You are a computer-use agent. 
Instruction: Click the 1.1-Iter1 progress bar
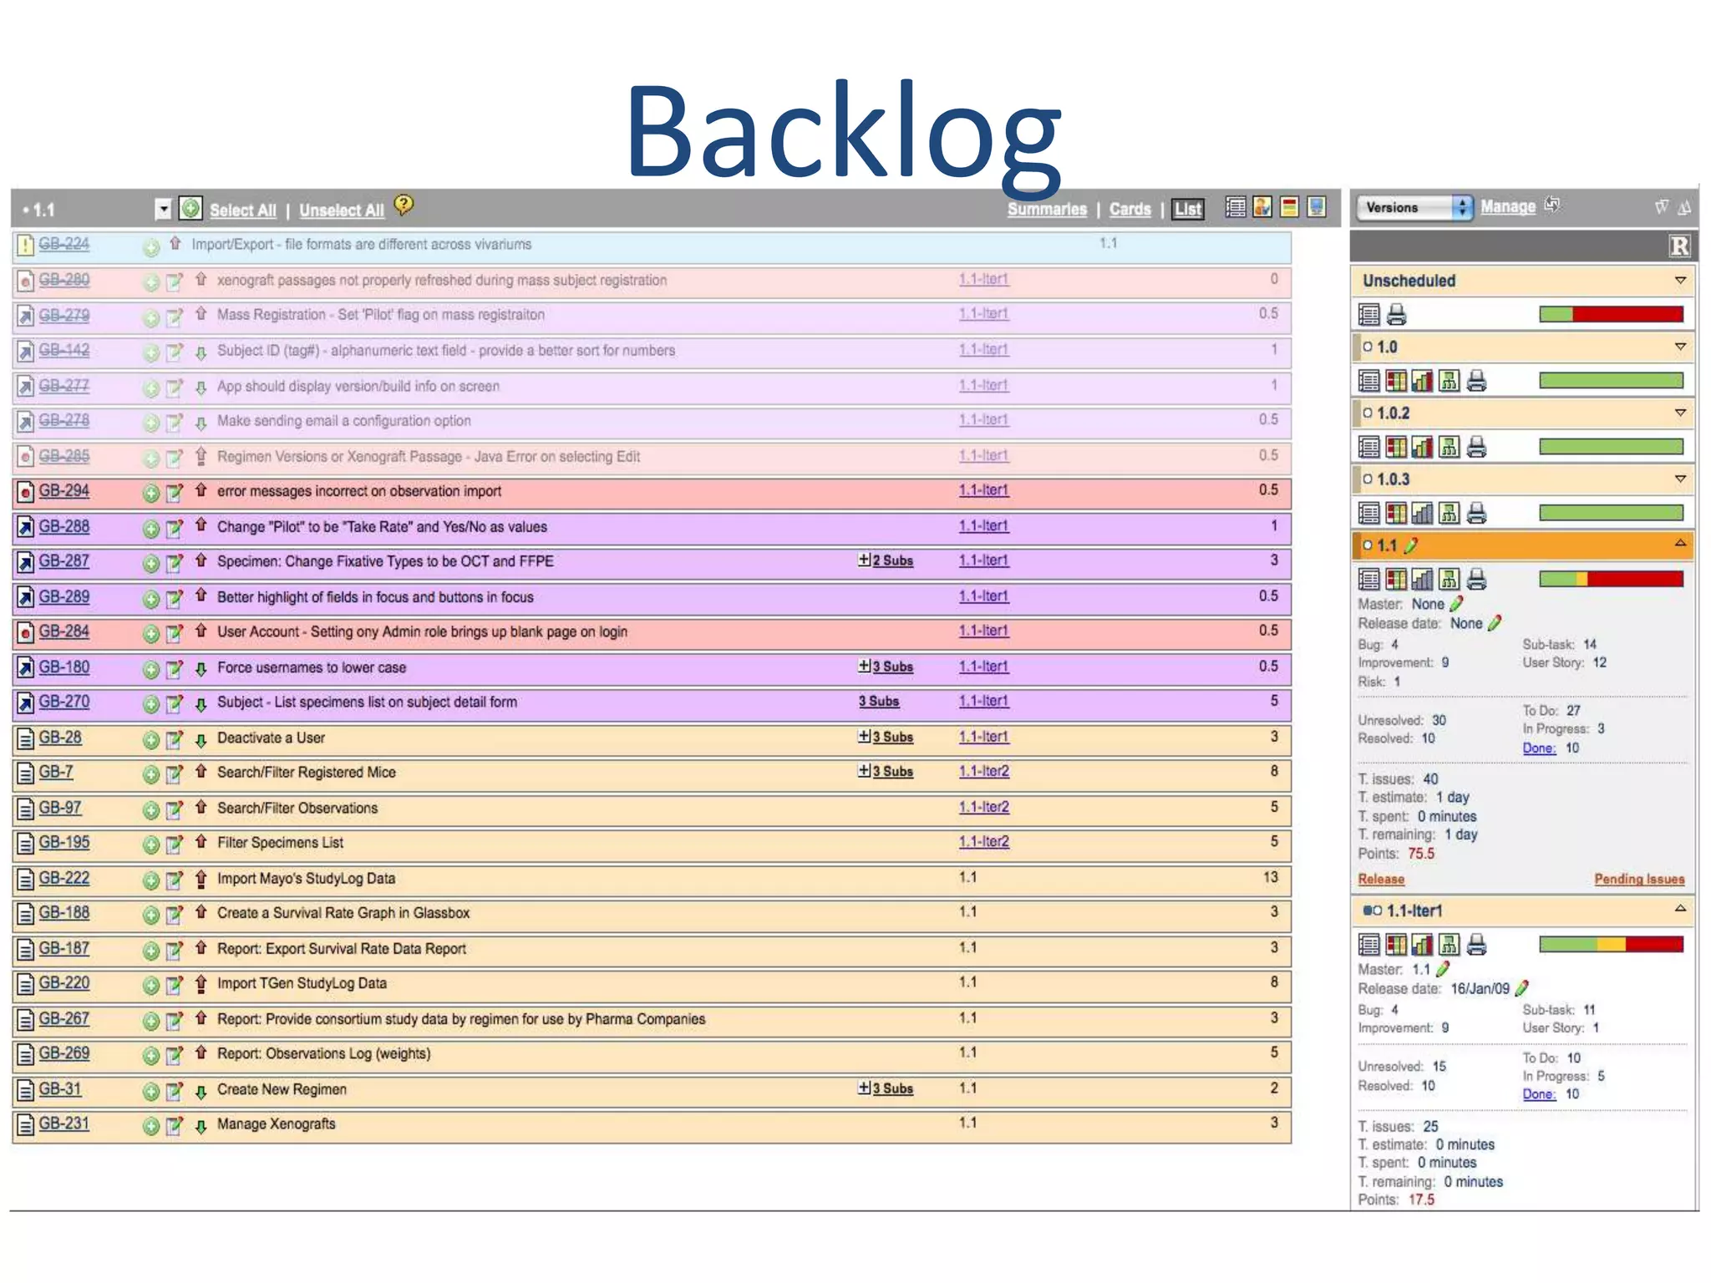pyautogui.click(x=1611, y=945)
